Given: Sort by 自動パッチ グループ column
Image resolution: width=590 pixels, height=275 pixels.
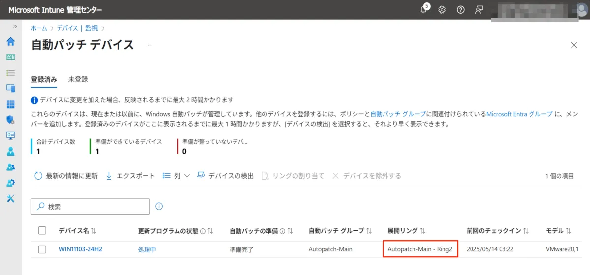Looking at the screenshot, I should pos(340,230).
